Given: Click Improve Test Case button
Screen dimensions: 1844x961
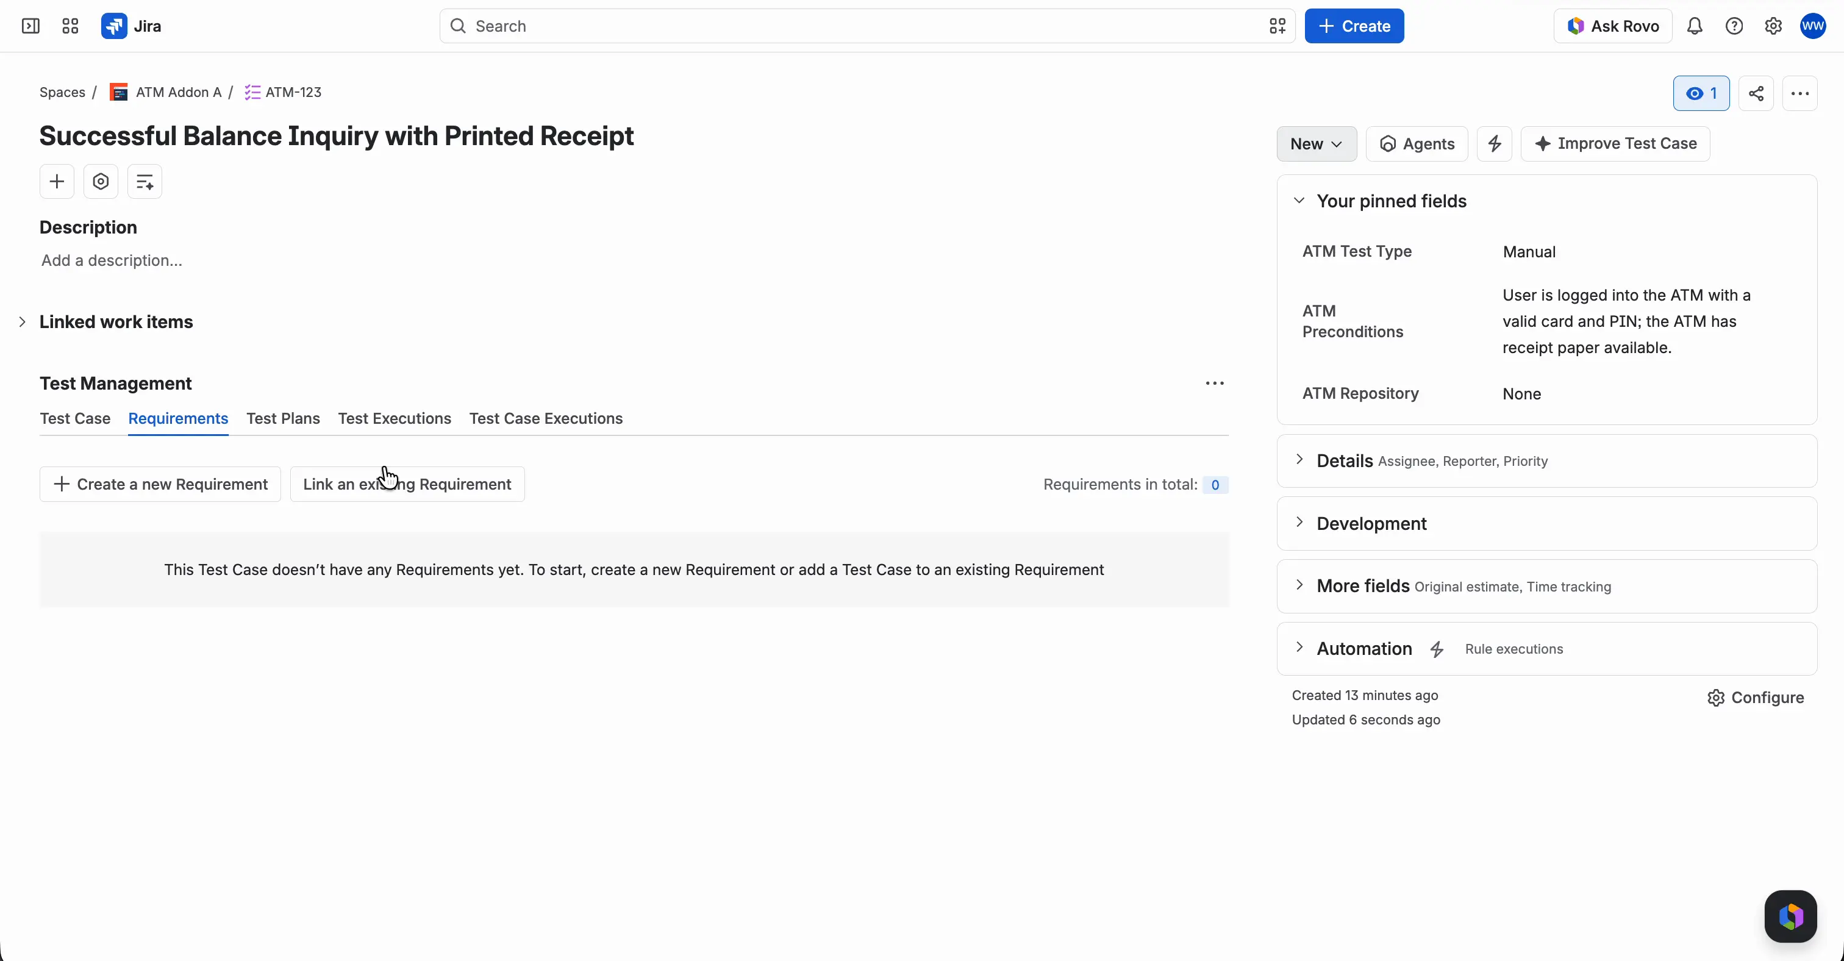Looking at the screenshot, I should click(1616, 144).
